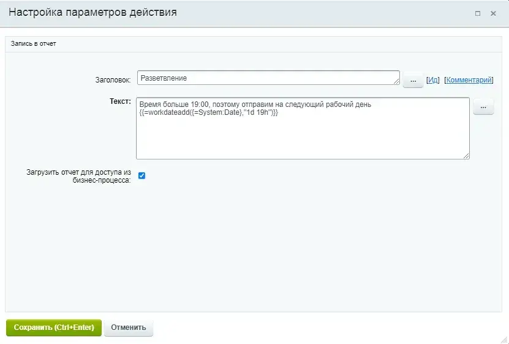The image size is (509, 344).
Task: Click the Запись в отчет section header
Action: (x=34, y=44)
